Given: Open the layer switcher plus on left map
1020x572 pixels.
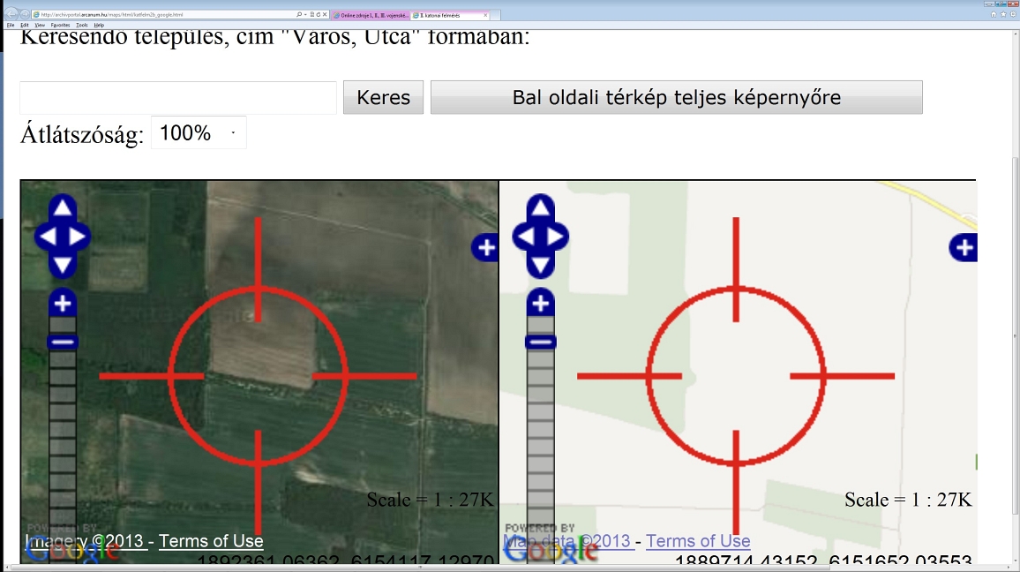Looking at the screenshot, I should coord(485,247).
